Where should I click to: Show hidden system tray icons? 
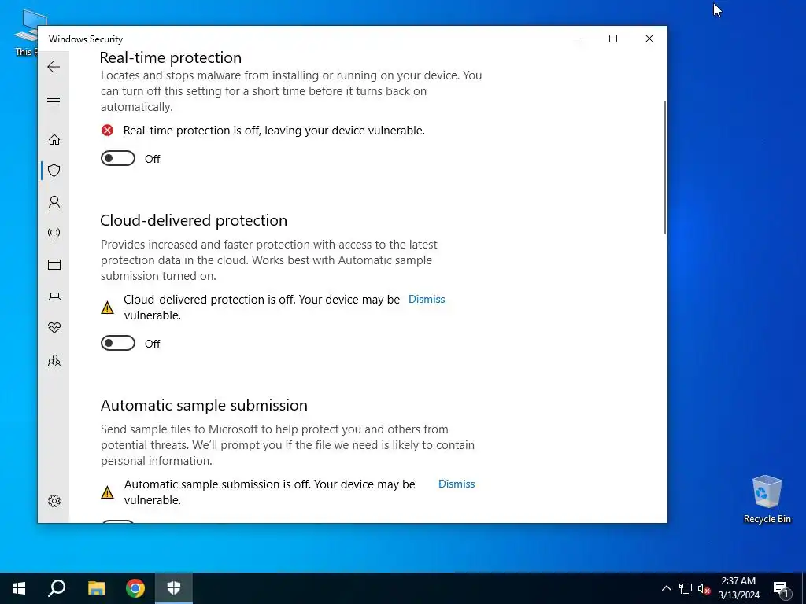[666, 588]
